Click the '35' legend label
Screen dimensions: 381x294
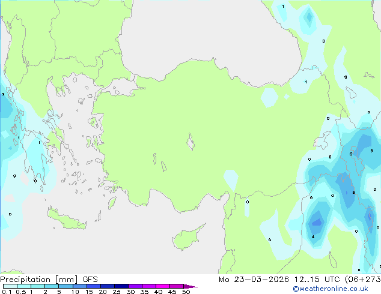144,292
